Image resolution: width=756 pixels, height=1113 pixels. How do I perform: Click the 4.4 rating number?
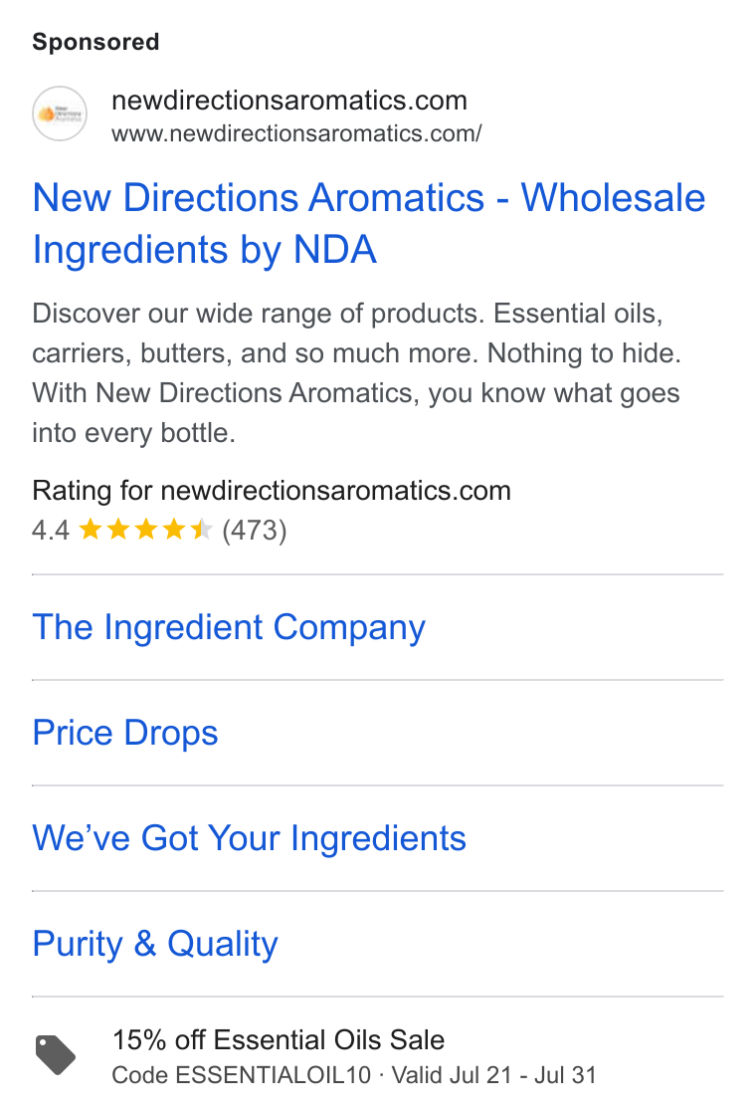click(x=51, y=531)
